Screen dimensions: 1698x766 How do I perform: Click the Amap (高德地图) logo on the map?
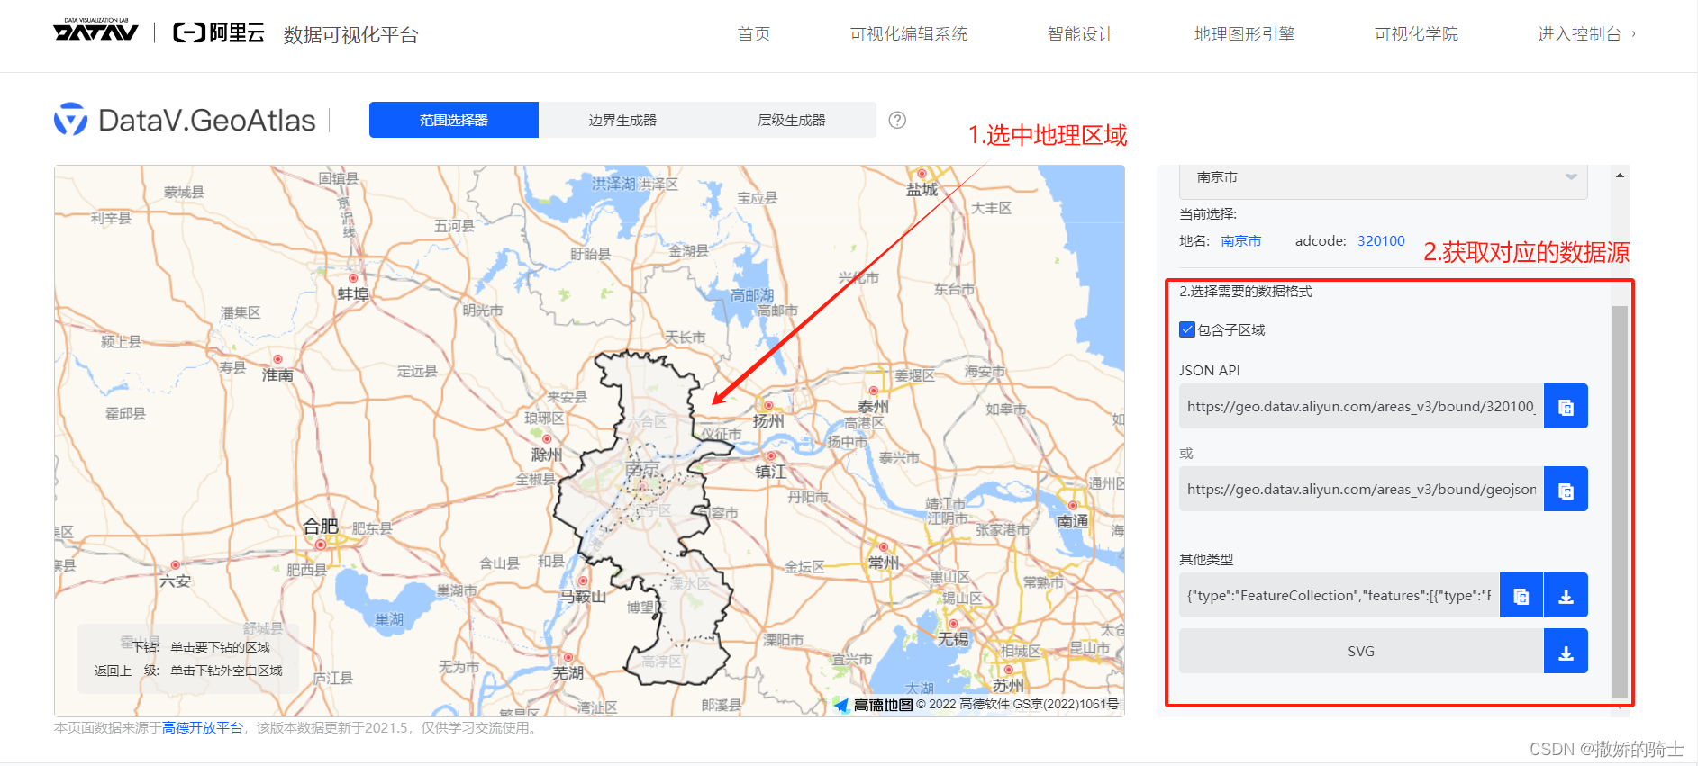(x=873, y=705)
